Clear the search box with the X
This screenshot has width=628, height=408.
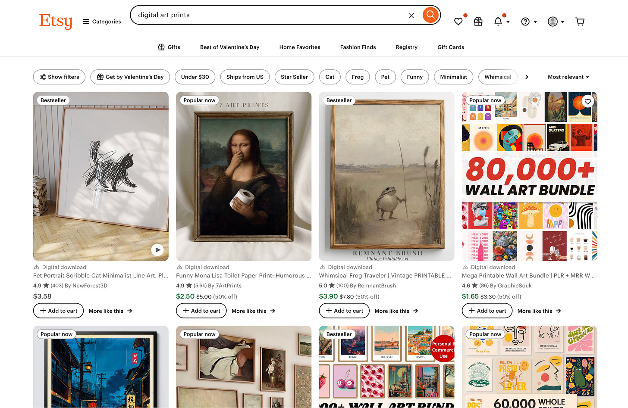click(x=411, y=16)
